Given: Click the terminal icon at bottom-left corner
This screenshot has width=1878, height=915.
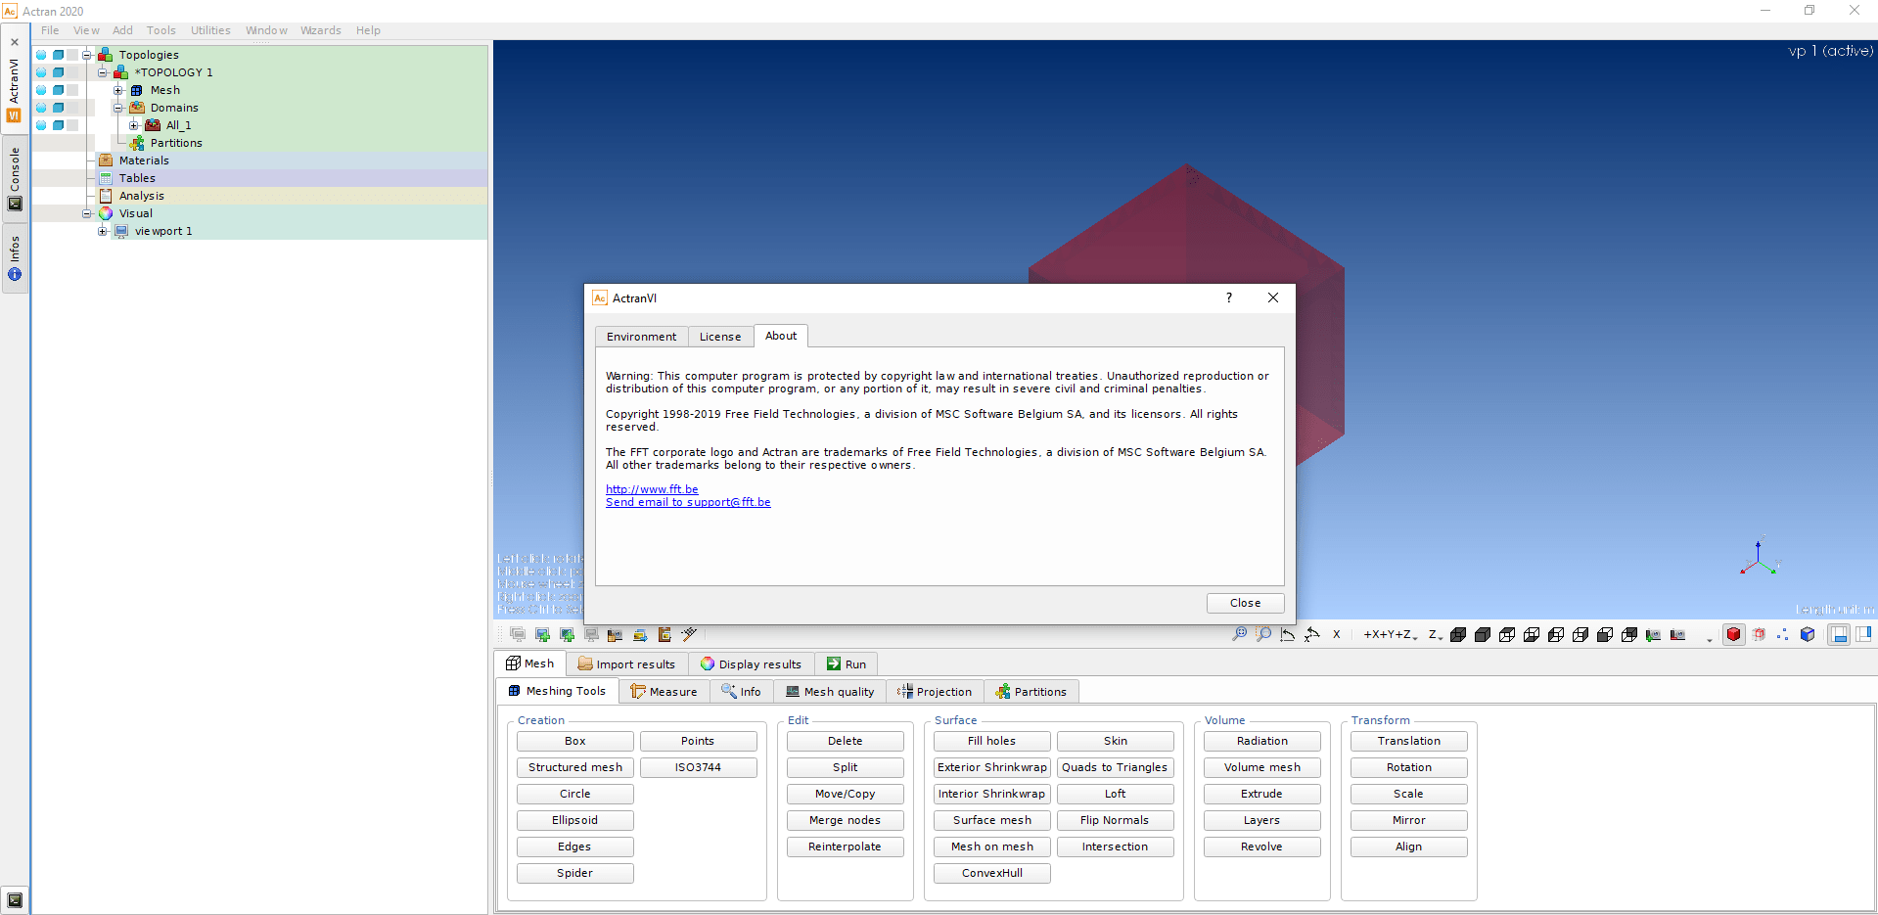Looking at the screenshot, I should click(15, 899).
